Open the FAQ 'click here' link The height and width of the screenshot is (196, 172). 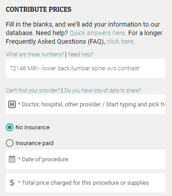[x=120, y=41]
